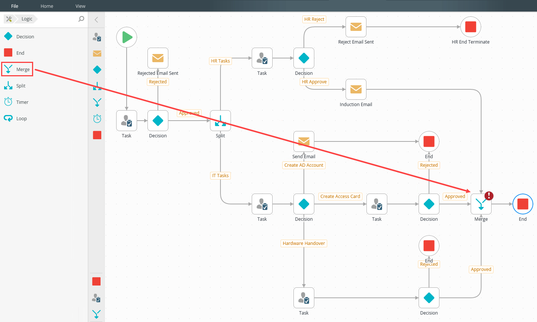Click the Create Access Card label

340,197
